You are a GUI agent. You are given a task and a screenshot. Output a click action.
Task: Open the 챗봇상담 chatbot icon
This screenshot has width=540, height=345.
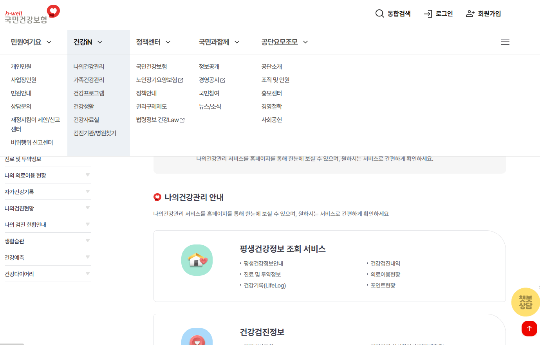525,302
